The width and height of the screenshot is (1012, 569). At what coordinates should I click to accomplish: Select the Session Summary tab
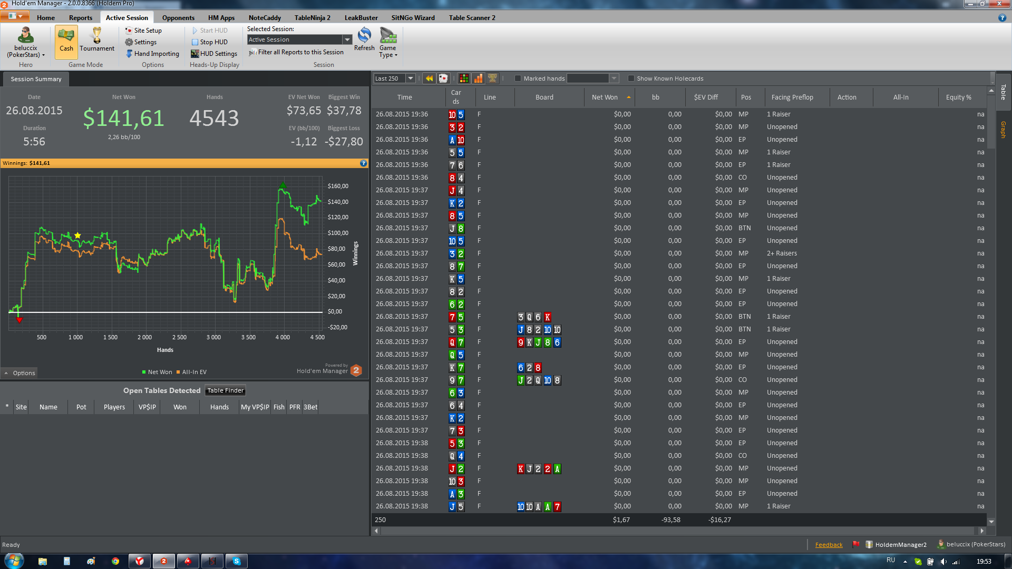(x=36, y=79)
